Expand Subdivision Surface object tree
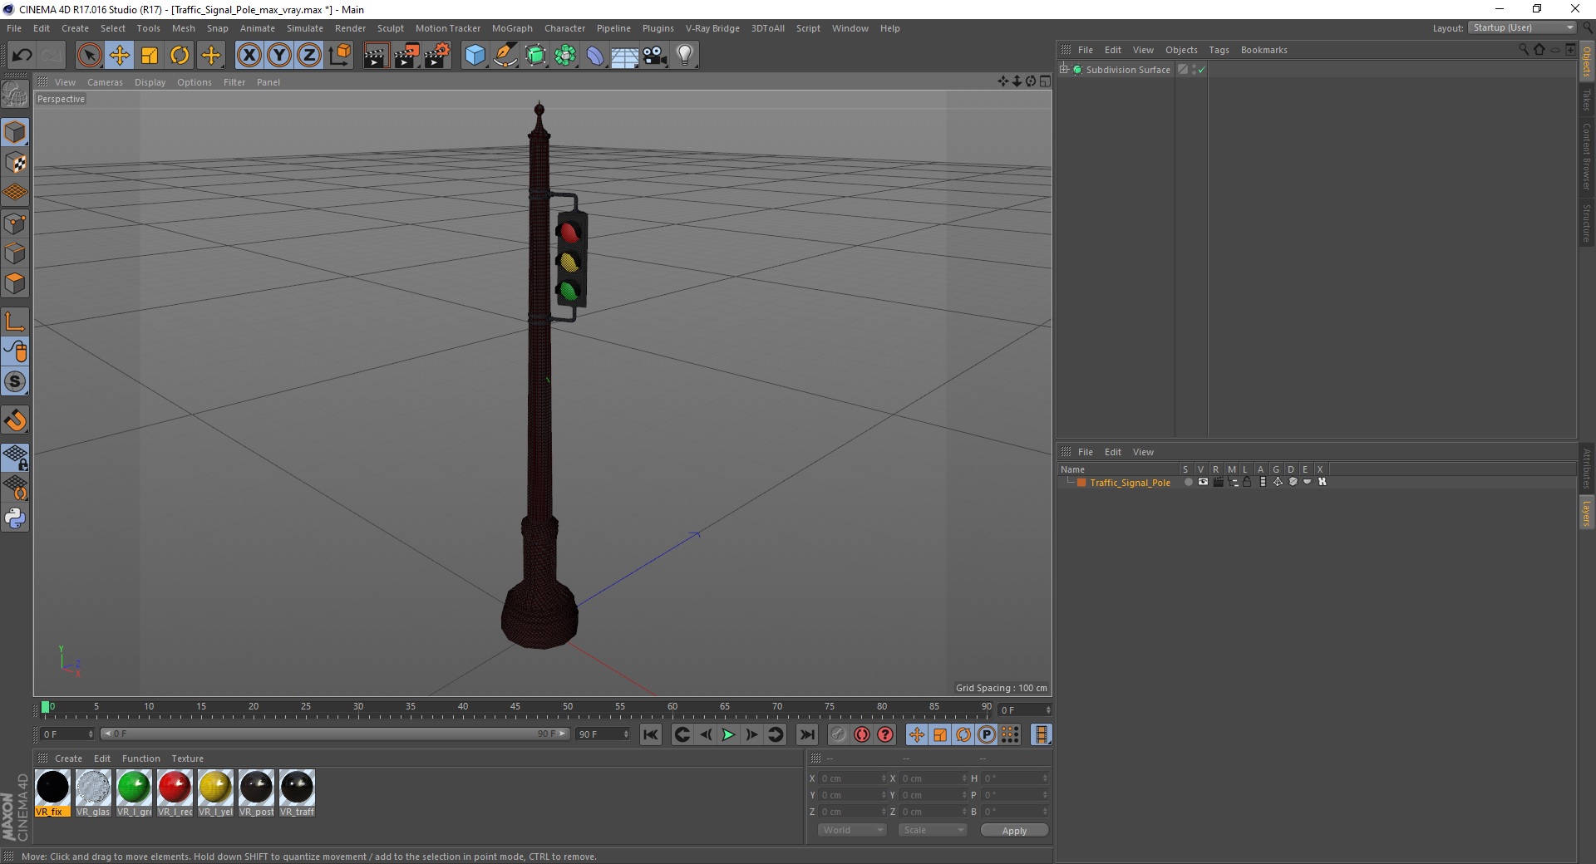 (1063, 70)
